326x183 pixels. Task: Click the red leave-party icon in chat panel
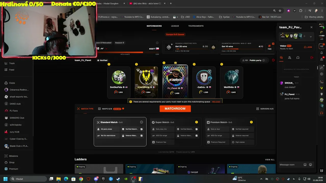coord(312,58)
